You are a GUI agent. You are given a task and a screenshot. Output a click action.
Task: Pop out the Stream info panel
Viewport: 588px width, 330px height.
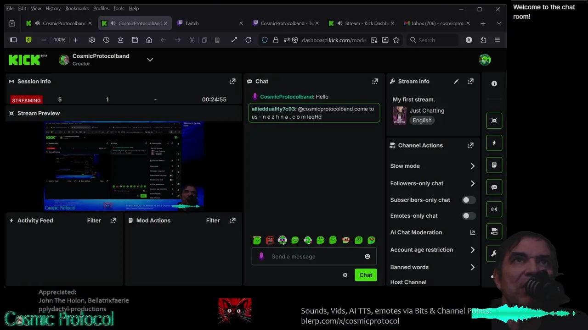[x=470, y=81]
